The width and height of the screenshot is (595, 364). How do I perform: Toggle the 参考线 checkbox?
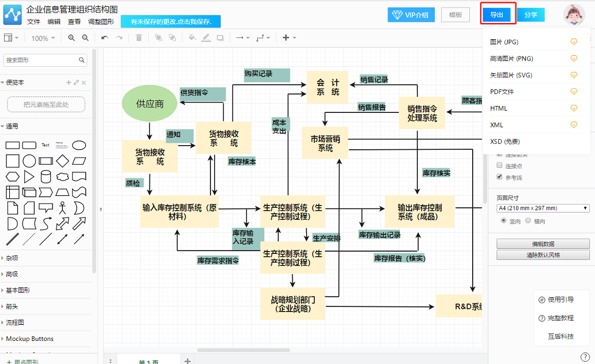click(499, 177)
